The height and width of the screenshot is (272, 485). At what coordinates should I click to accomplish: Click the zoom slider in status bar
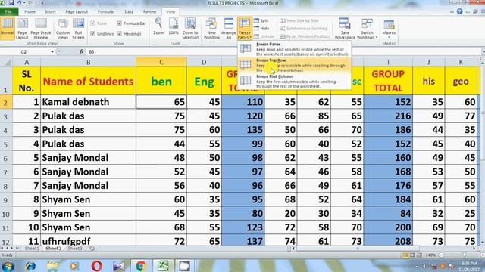[465, 255]
